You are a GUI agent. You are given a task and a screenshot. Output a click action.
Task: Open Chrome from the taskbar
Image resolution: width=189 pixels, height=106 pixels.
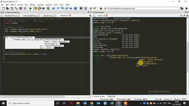[92, 103]
